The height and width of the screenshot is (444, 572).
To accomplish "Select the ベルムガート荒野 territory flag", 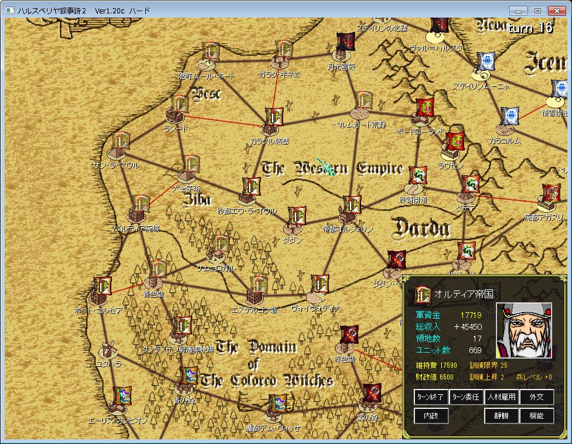I will (x=363, y=101).
